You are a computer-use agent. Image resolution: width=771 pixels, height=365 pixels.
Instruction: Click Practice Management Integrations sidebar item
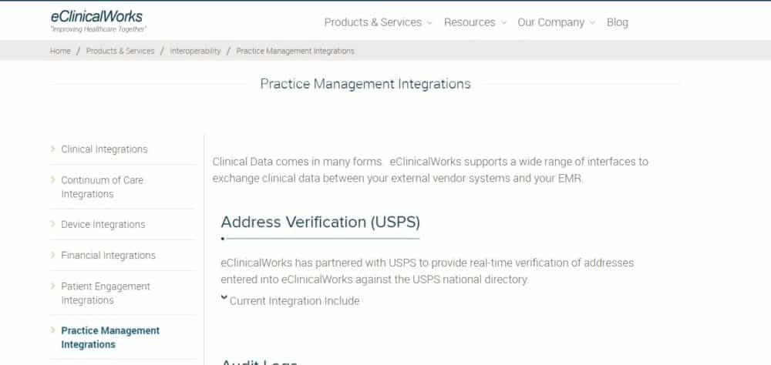110,337
